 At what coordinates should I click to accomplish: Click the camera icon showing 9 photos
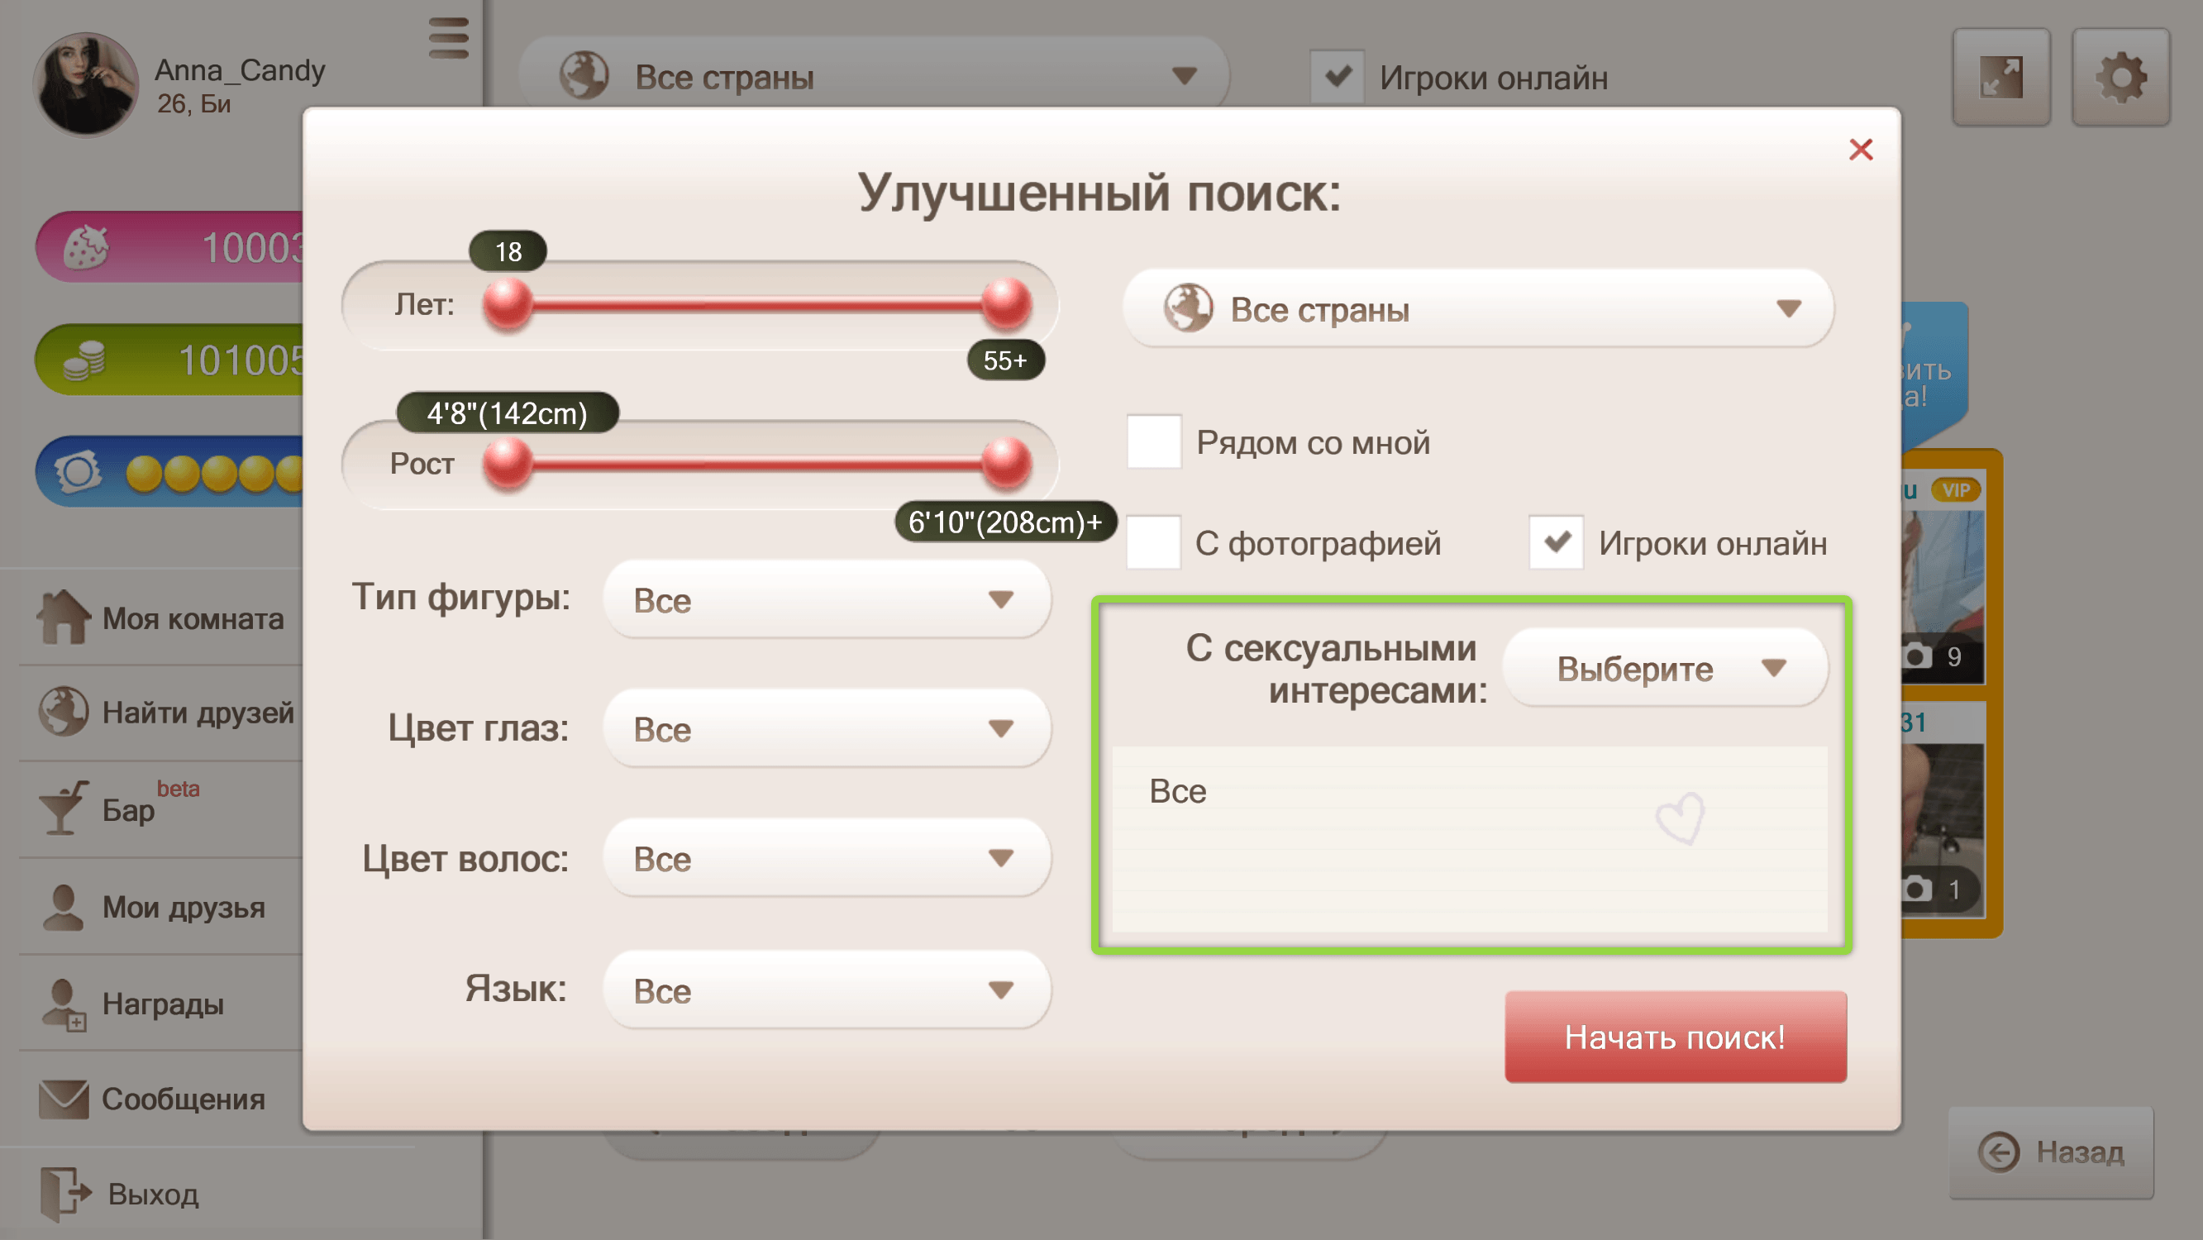click(x=1916, y=656)
